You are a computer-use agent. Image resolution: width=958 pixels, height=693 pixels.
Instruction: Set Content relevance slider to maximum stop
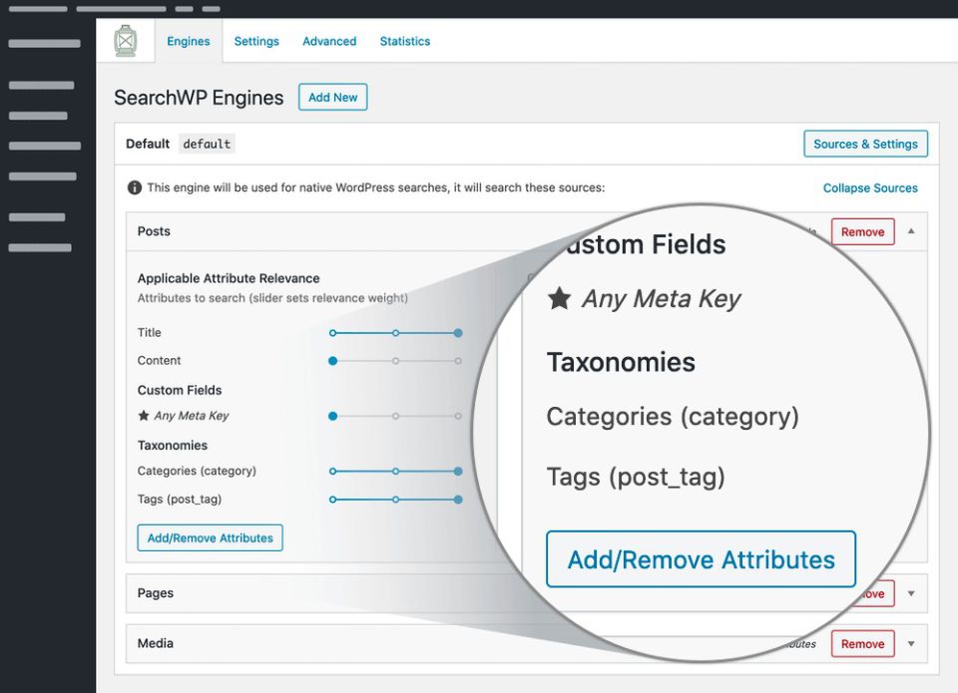coord(458,361)
